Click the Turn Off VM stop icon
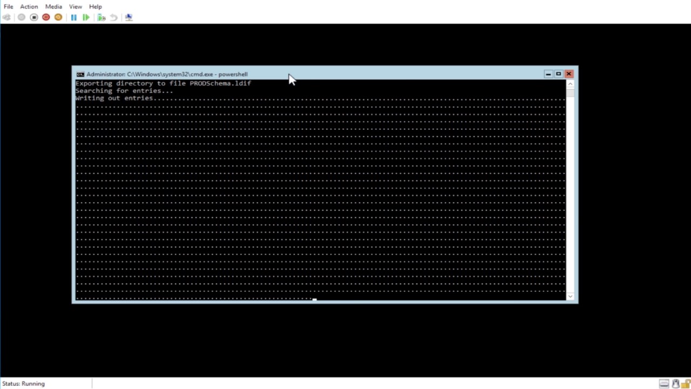The width and height of the screenshot is (691, 389). (x=33, y=17)
